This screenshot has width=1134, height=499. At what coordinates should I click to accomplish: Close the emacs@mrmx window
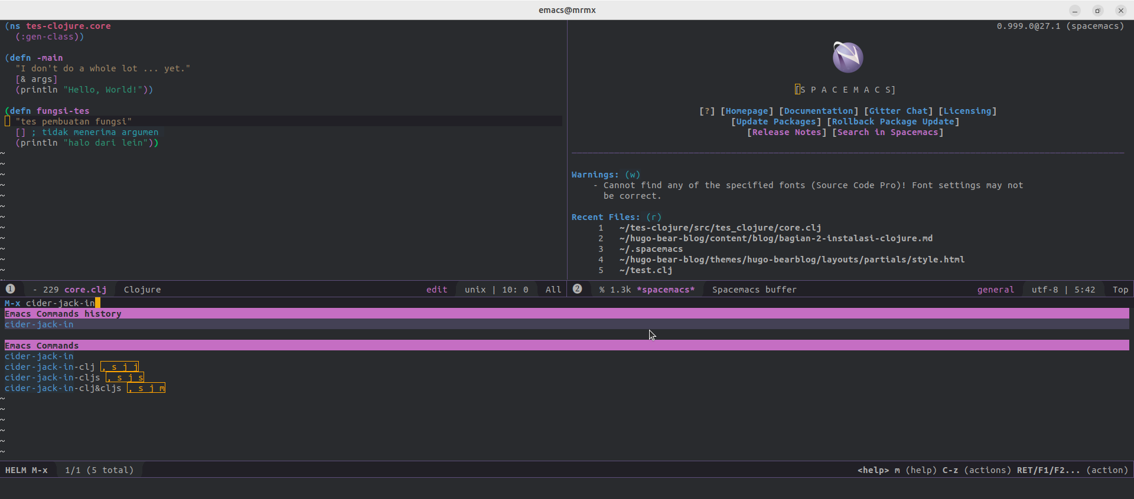1120,11
